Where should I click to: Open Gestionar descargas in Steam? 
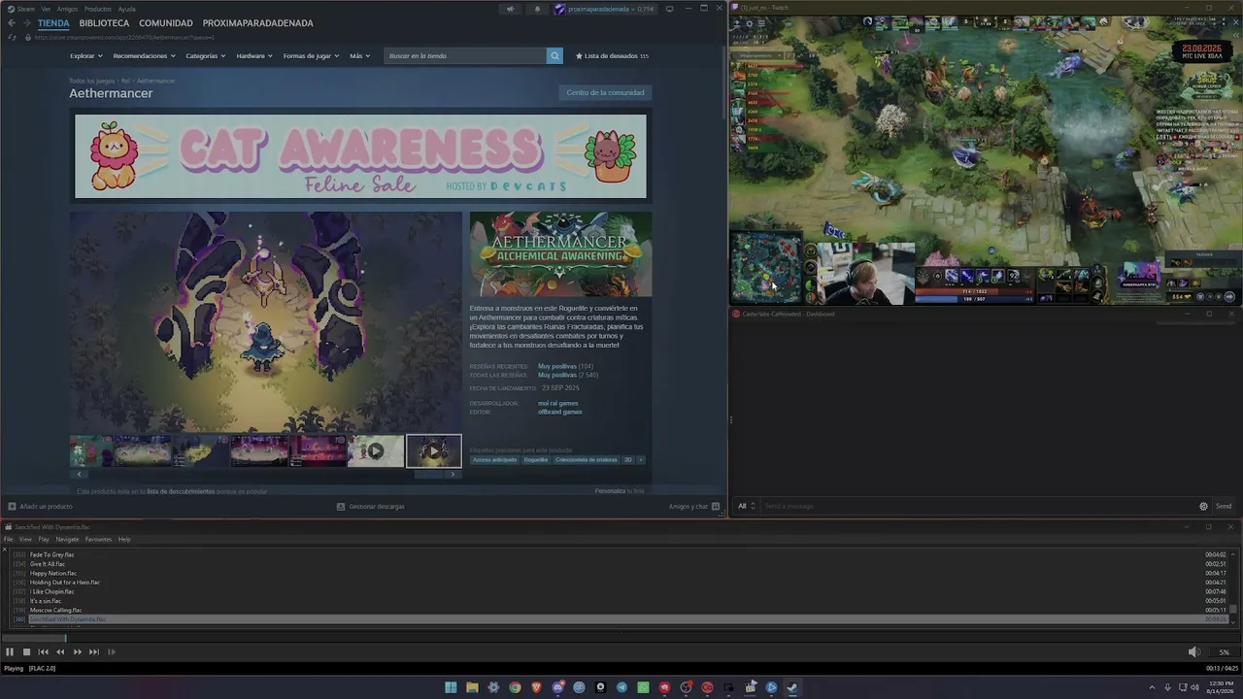click(370, 506)
